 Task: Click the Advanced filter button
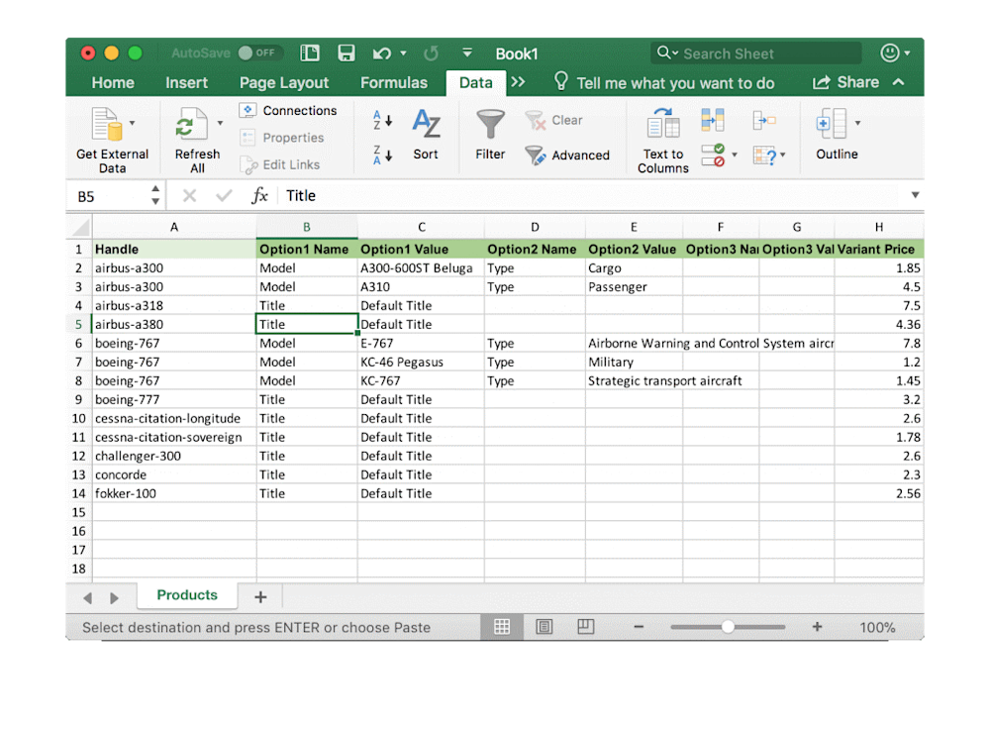567,156
